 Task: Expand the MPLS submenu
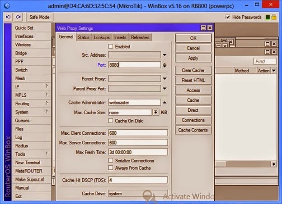[47, 95]
